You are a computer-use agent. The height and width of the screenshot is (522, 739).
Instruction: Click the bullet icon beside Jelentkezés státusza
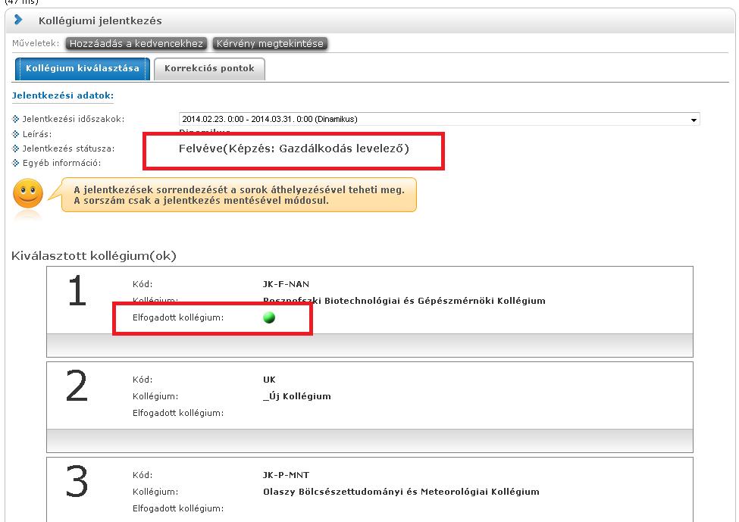pyautogui.click(x=16, y=148)
